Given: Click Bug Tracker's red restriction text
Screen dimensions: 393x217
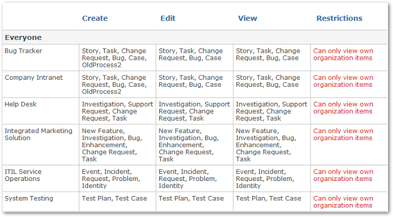Looking at the screenshot, I should (343, 54).
